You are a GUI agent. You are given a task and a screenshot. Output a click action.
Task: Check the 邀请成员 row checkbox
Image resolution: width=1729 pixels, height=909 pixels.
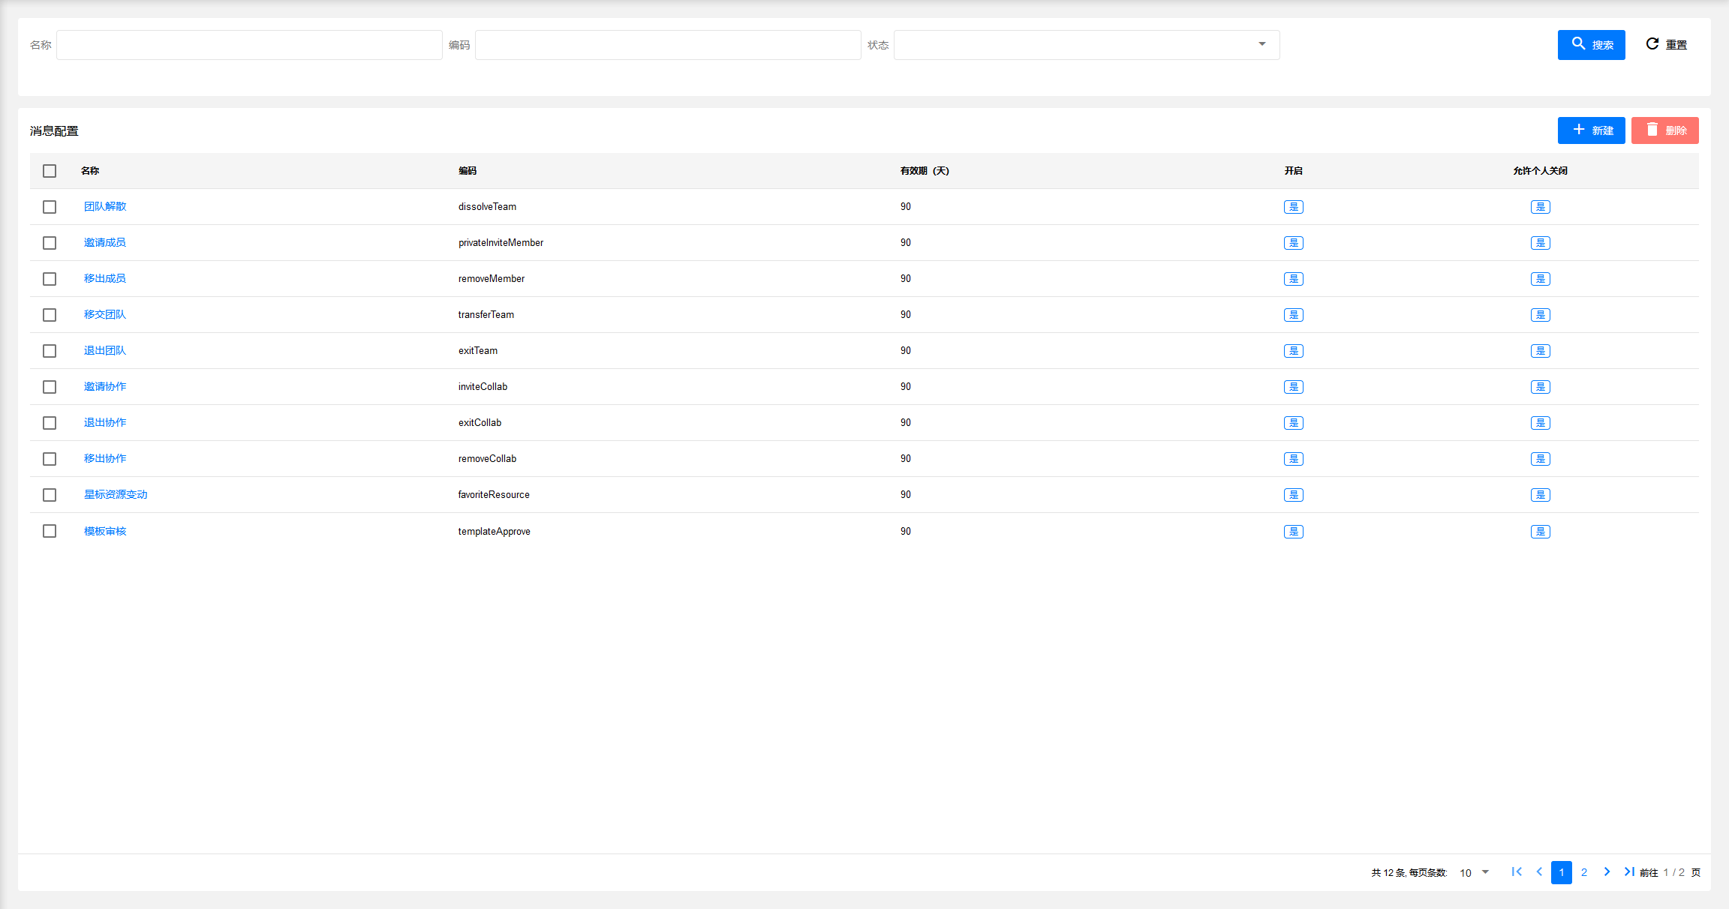click(50, 243)
